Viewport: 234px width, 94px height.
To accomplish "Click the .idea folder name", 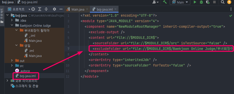I will pos(23,20).
